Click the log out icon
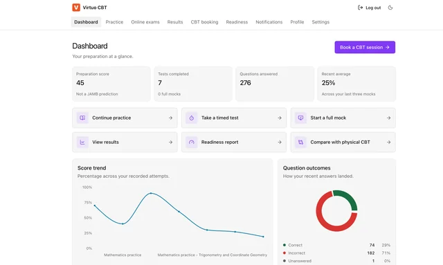The image size is (443, 265). point(360,8)
